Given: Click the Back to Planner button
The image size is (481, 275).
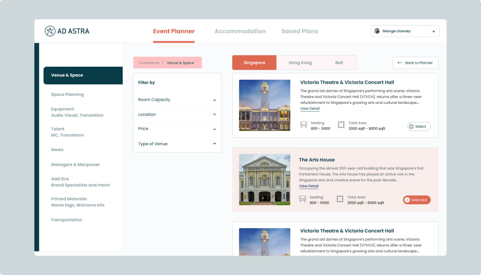Looking at the screenshot, I should pyautogui.click(x=415, y=63).
